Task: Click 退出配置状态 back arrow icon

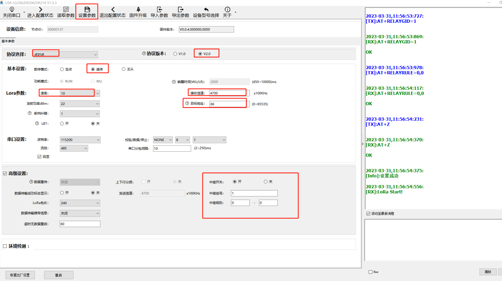Action: coord(113,10)
